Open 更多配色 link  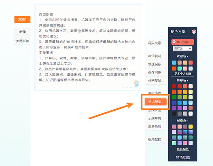183,149
